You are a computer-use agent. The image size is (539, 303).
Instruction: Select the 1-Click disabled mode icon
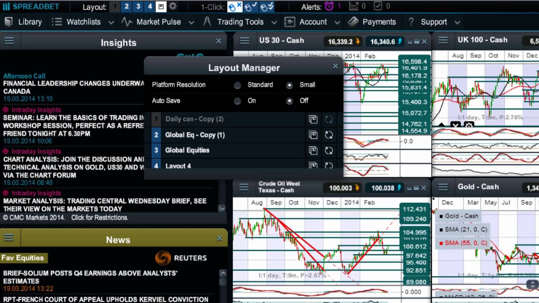(235, 7)
